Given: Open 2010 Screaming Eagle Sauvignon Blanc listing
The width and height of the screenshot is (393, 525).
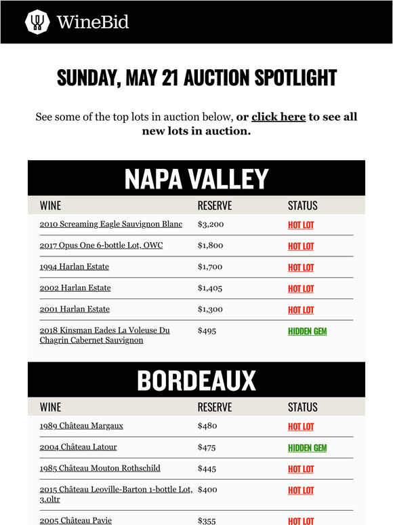Looking at the screenshot, I should [x=111, y=224].
